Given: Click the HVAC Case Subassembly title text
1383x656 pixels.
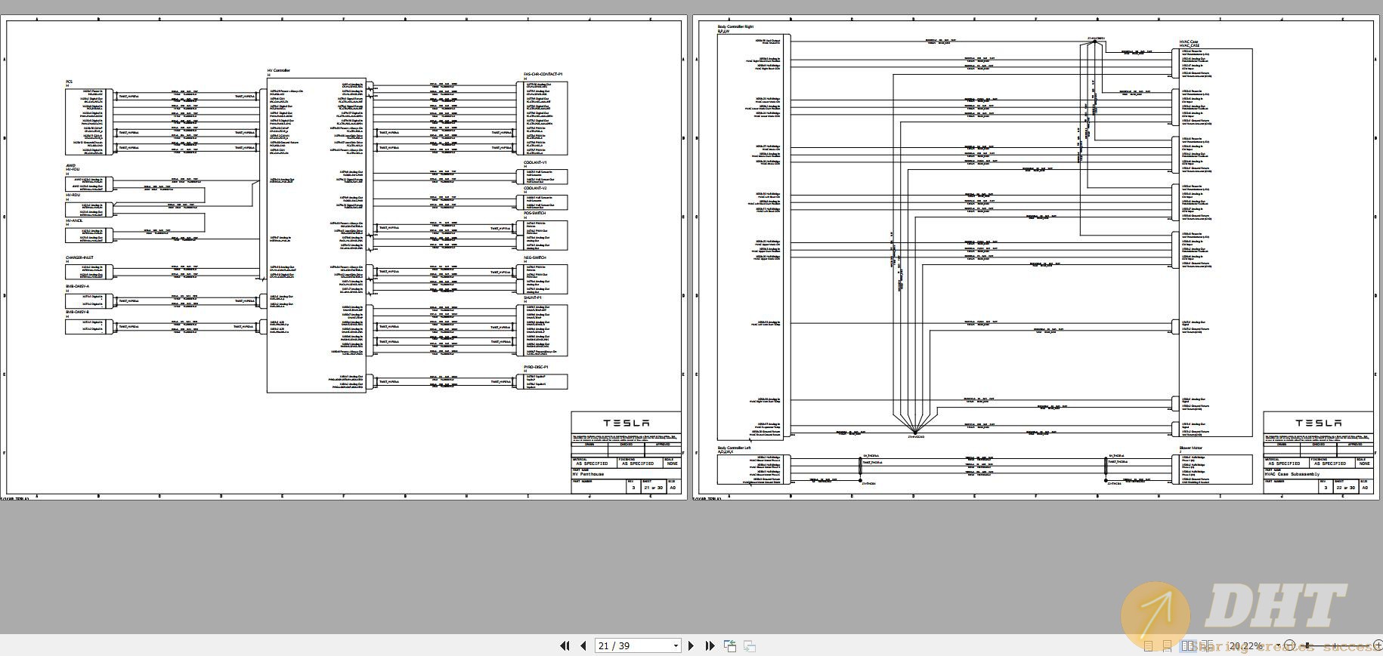Looking at the screenshot, I should pyautogui.click(x=1292, y=475).
